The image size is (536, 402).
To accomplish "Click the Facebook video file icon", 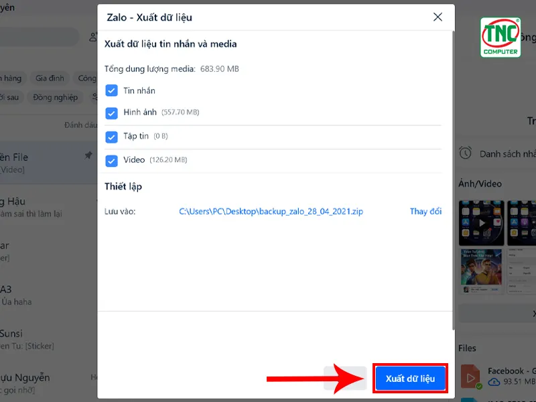I will pyautogui.click(x=471, y=377).
